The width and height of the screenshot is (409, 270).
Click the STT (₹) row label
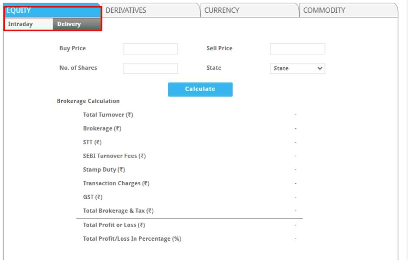point(93,142)
